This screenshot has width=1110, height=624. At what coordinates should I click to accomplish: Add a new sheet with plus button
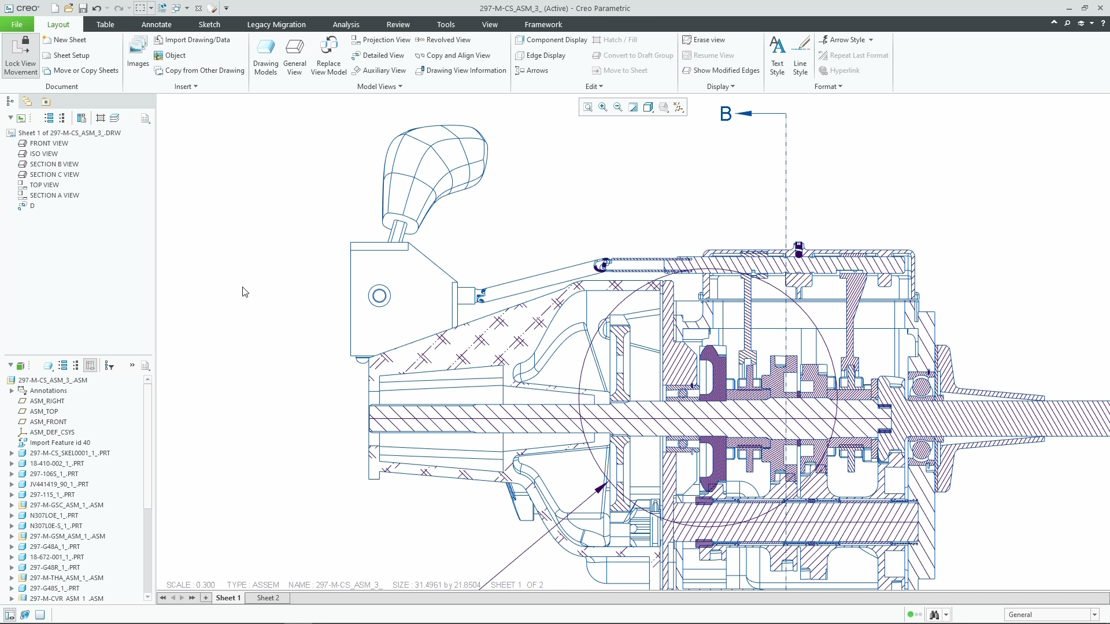click(205, 598)
